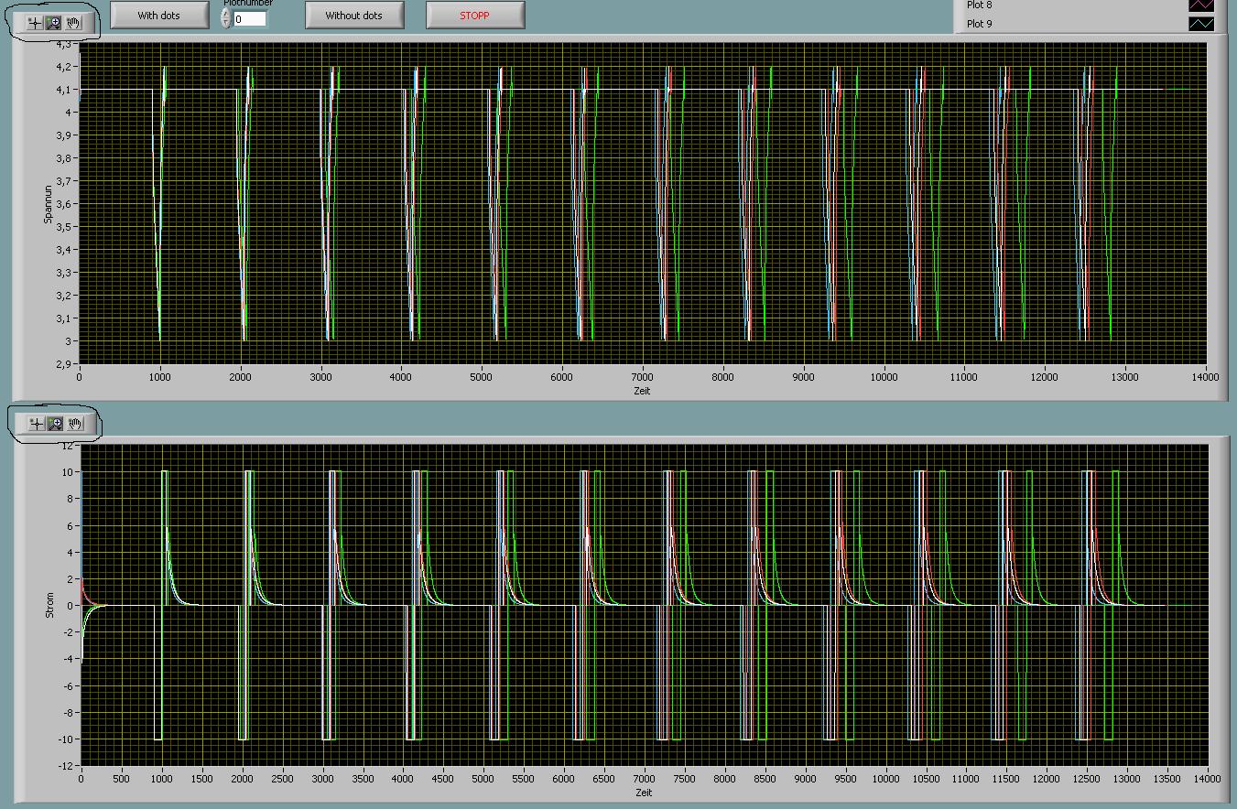Activate pan hand tool on upper graph palette

74,23
